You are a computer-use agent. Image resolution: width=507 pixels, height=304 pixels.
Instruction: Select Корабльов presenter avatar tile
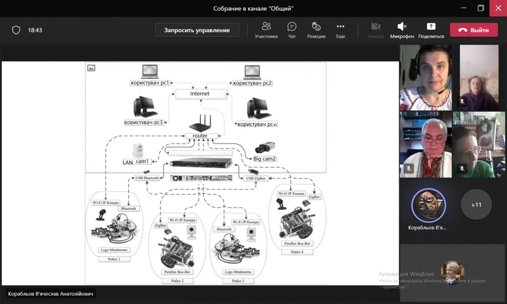click(428, 205)
